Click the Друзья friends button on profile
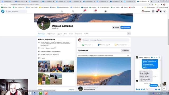This screenshot has height=95, width=169. (116, 27)
